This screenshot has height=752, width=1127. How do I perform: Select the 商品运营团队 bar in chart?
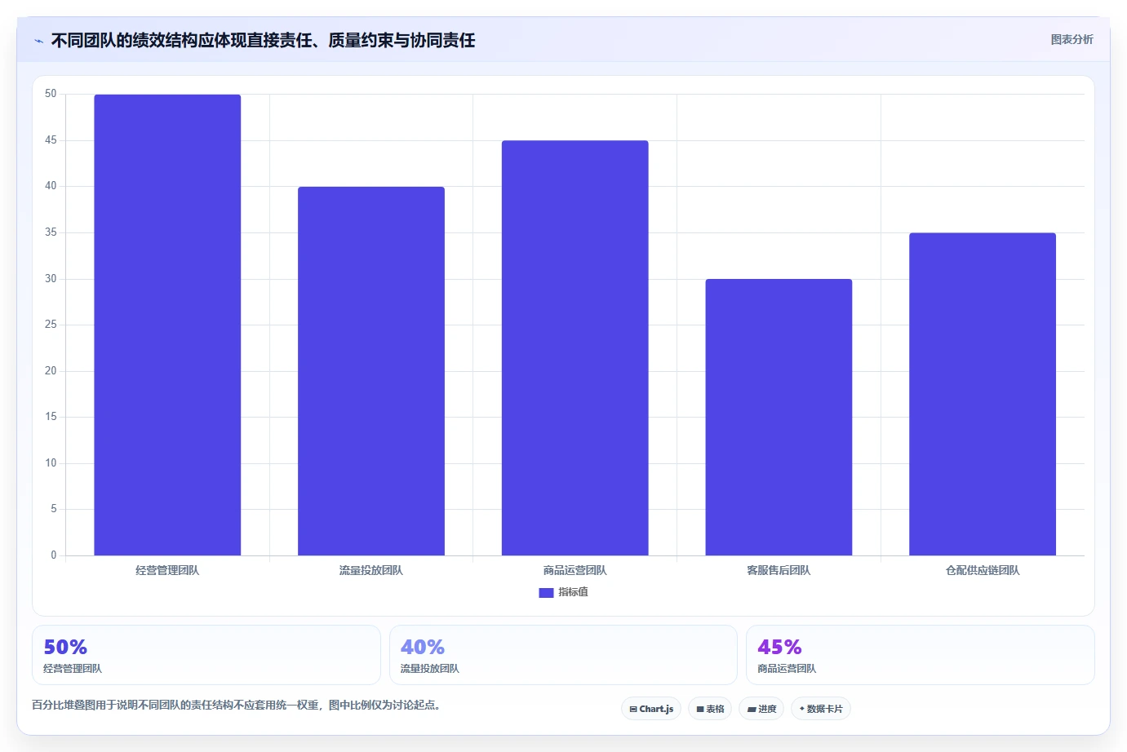(x=575, y=348)
